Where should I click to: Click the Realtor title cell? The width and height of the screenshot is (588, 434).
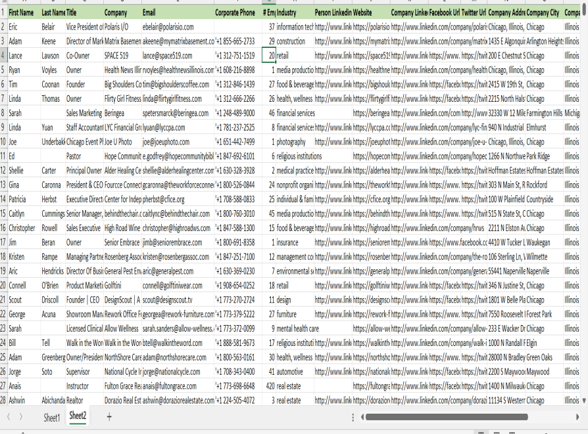84,401
